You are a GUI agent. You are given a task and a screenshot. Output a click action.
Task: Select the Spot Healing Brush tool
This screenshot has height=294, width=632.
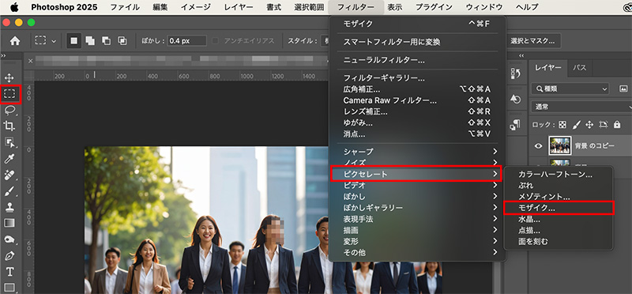(x=9, y=175)
